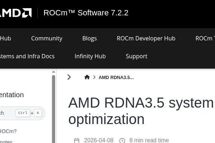Open Systems and Infra Docs link

pos(27,56)
